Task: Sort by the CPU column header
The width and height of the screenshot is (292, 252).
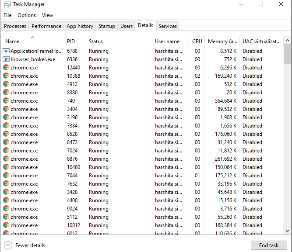Action: pyautogui.click(x=196, y=41)
